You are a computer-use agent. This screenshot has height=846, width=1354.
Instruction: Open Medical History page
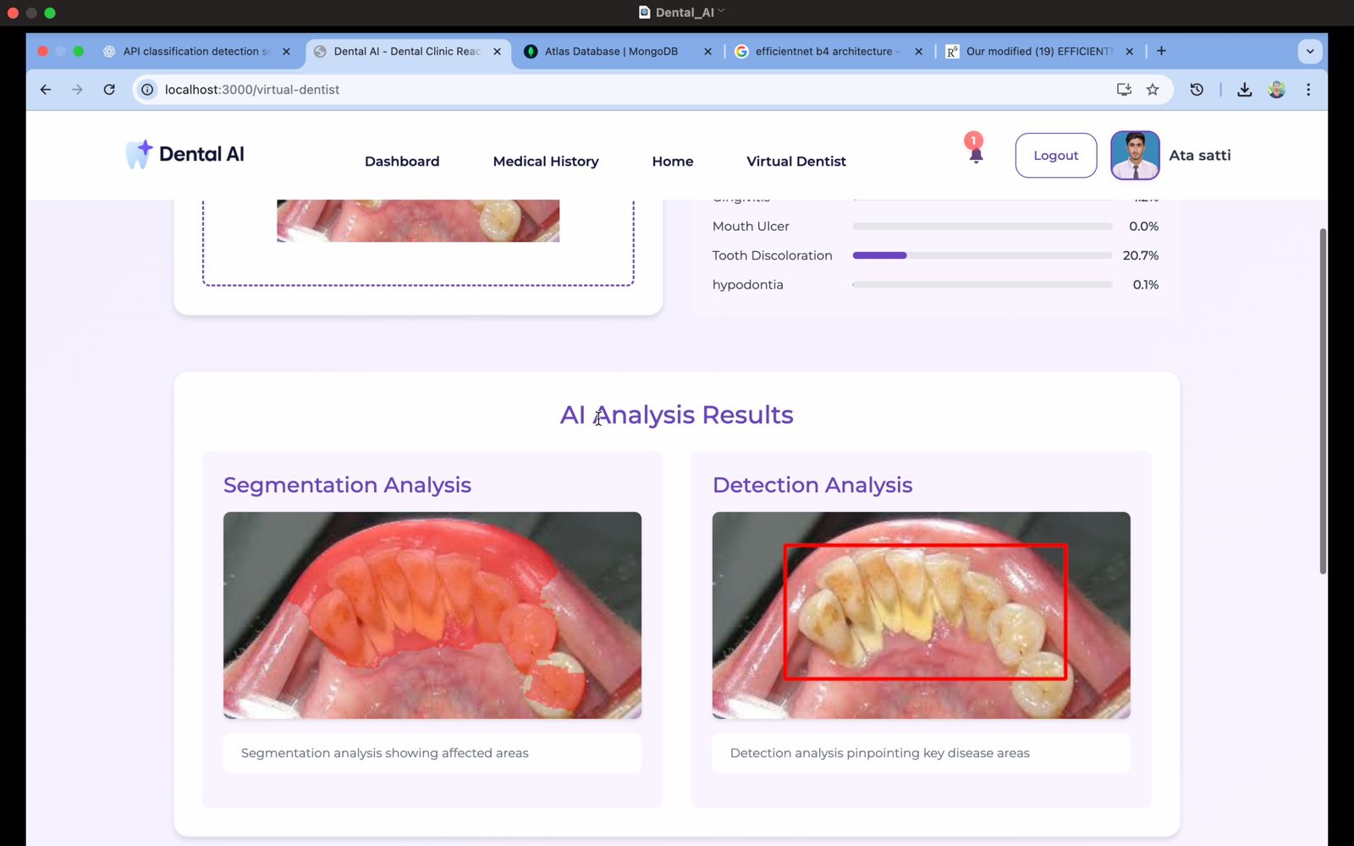[546, 162]
